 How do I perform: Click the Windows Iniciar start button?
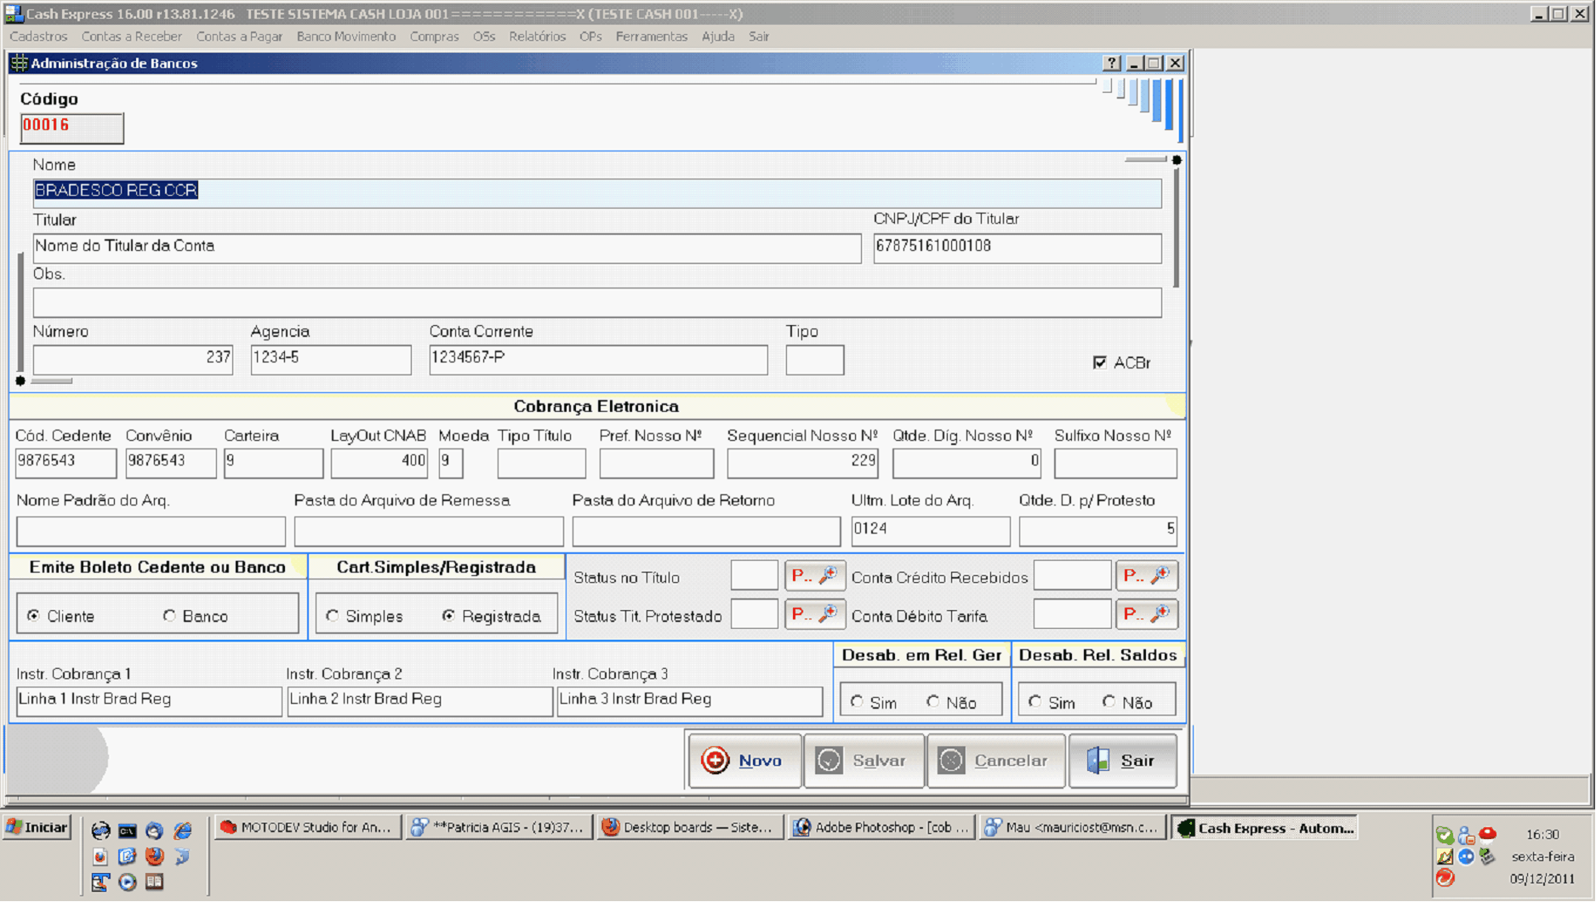(x=37, y=827)
